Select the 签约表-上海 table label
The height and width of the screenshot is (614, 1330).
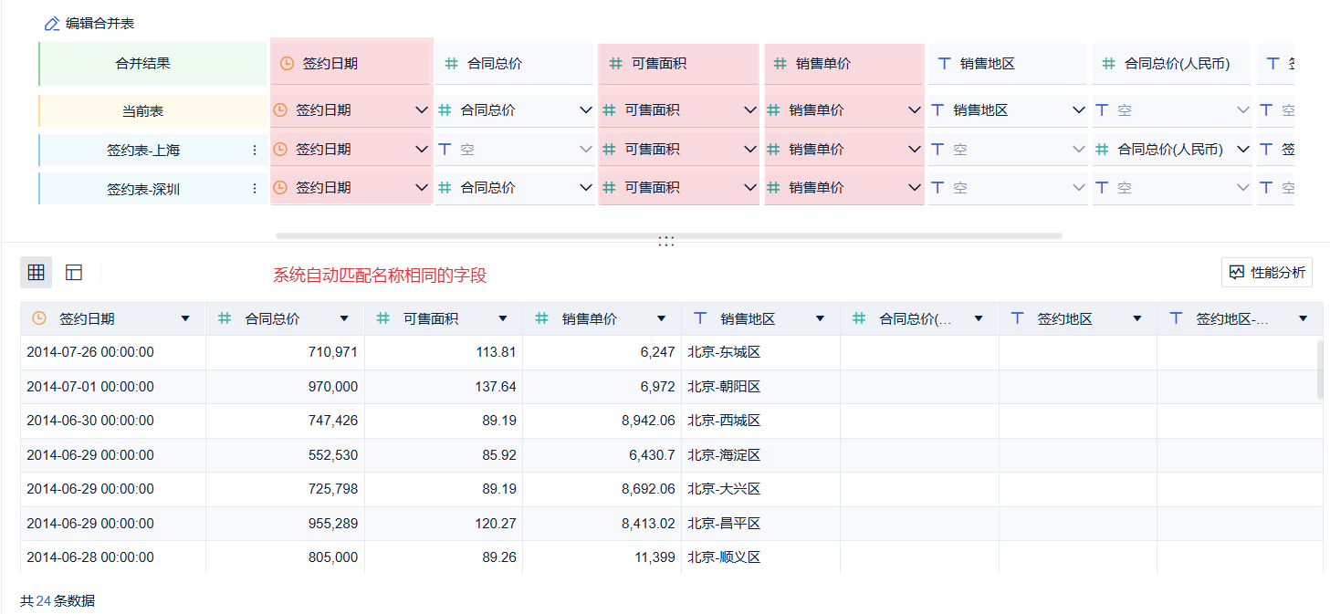(x=143, y=151)
